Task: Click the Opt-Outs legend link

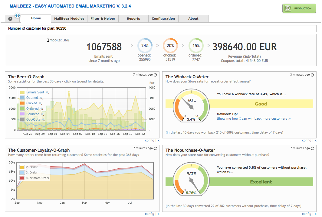Action: click(x=33, y=119)
